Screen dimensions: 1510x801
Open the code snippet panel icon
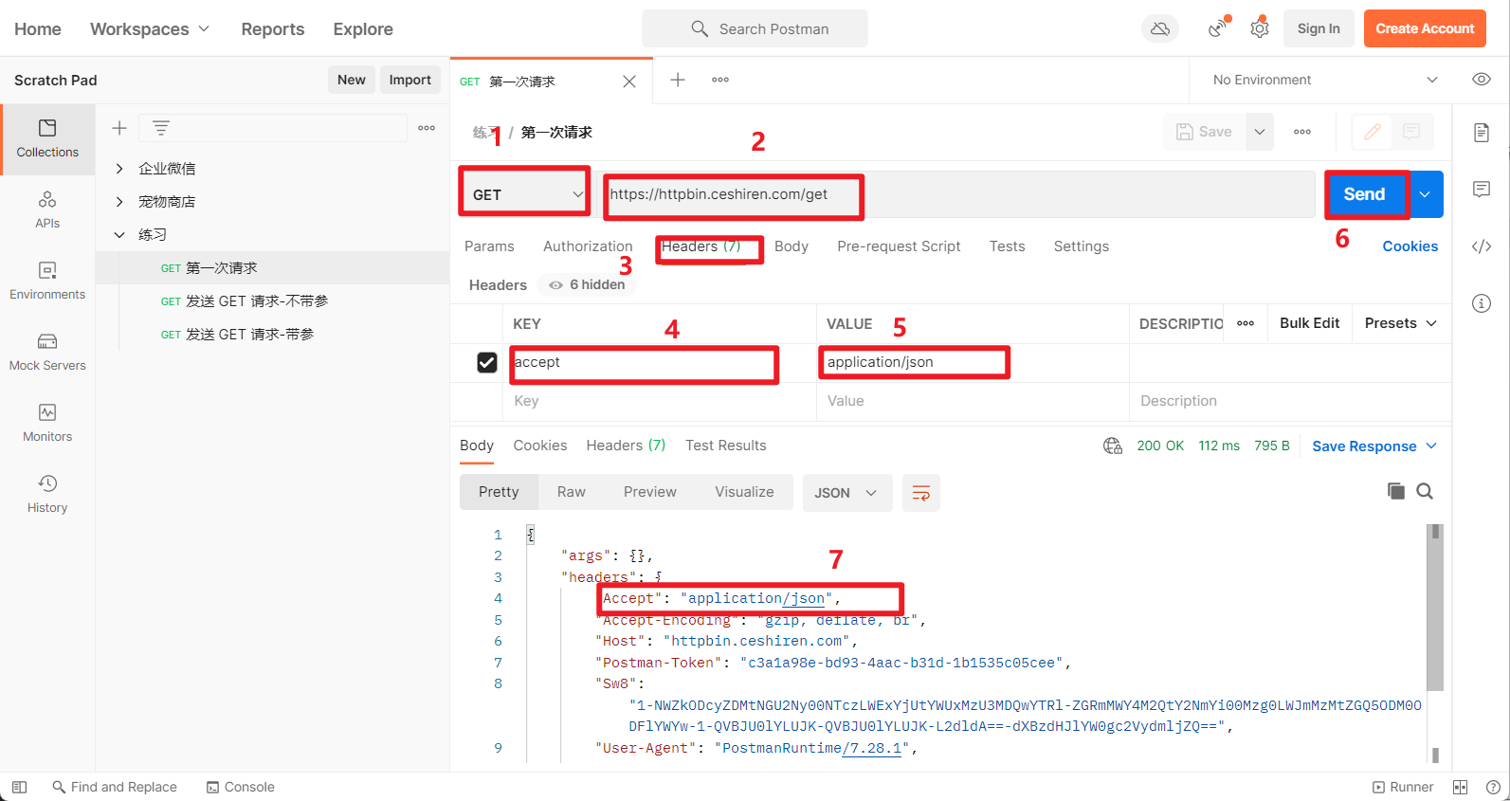pyautogui.click(x=1482, y=246)
